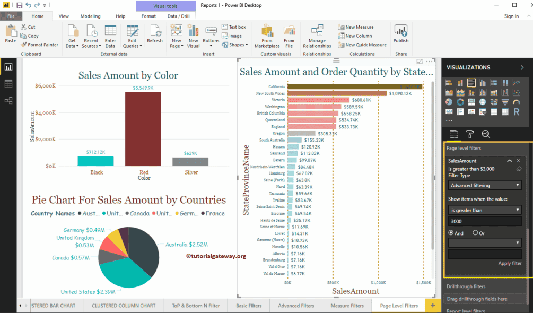Open the Modeling ribbon tab
The height and width of the screenshot is (313, 533).
[x=89, y=16]
